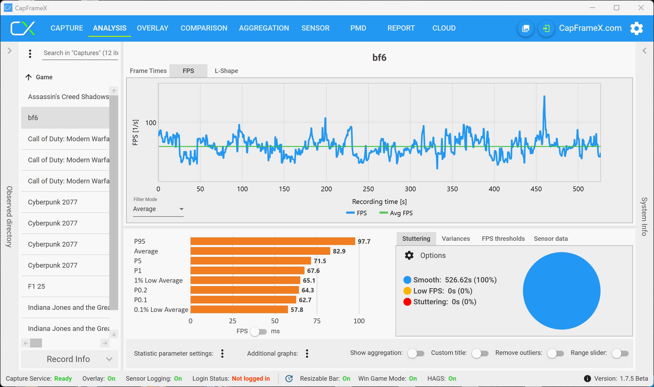
Task: Click the Captures search field
Action: 80,53
